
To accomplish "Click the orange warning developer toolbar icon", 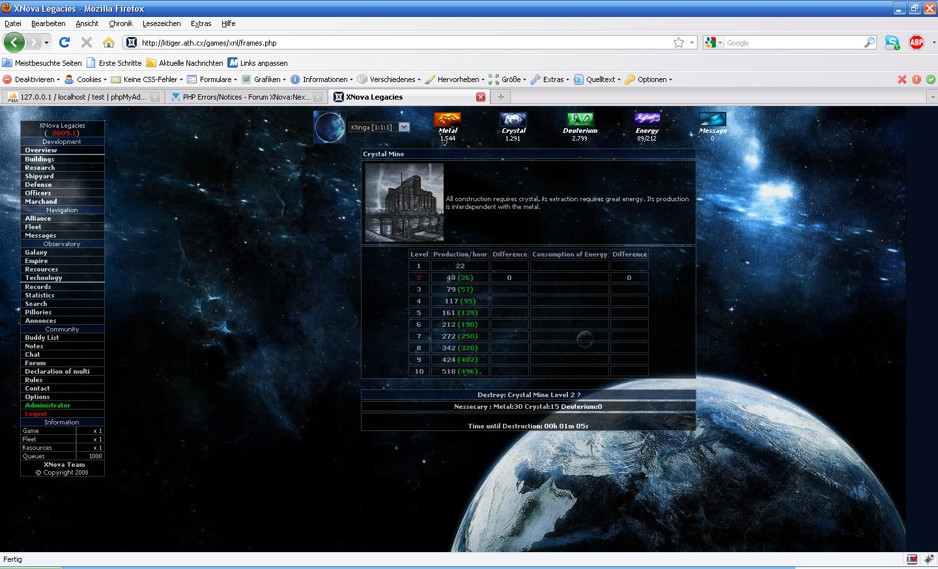I will [x=917, y=79].
